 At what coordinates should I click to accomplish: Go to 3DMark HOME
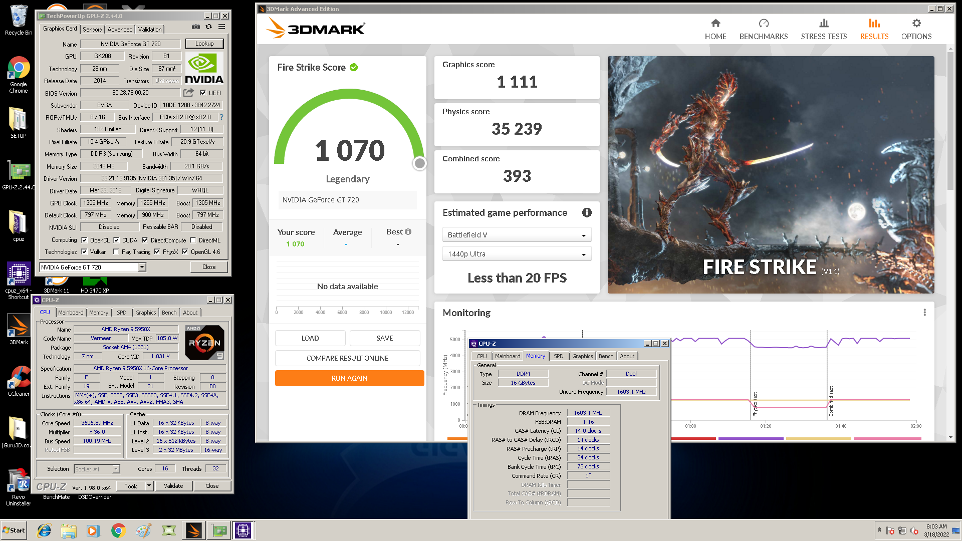pyautogui.click(x=715, y=29)
